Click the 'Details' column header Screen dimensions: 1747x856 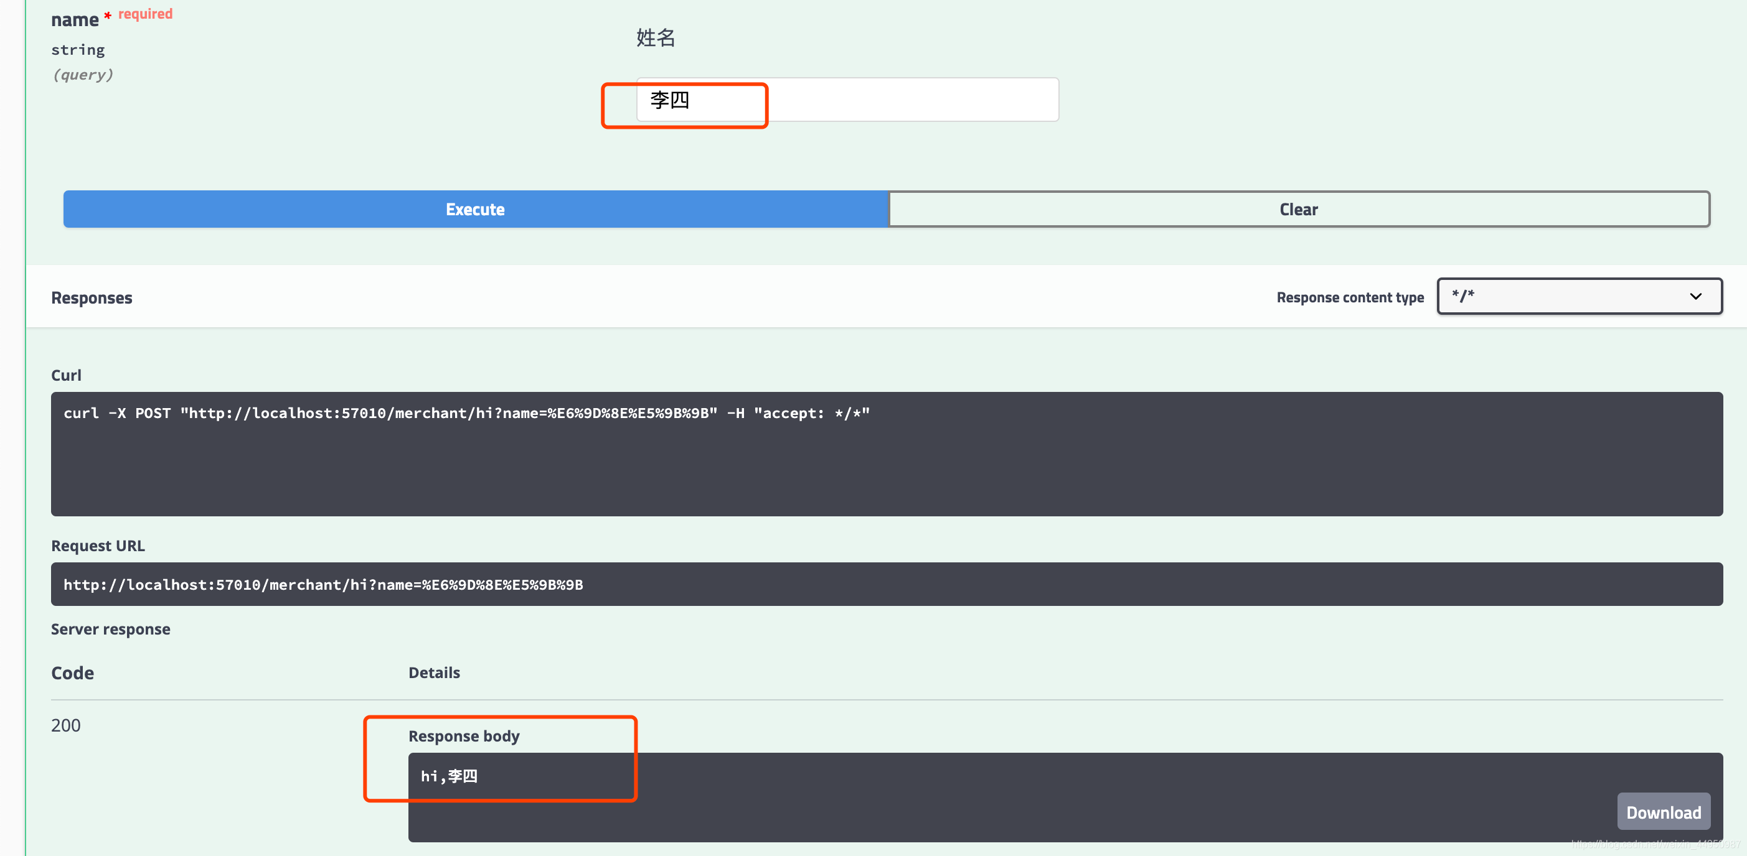tap(434, 672)
